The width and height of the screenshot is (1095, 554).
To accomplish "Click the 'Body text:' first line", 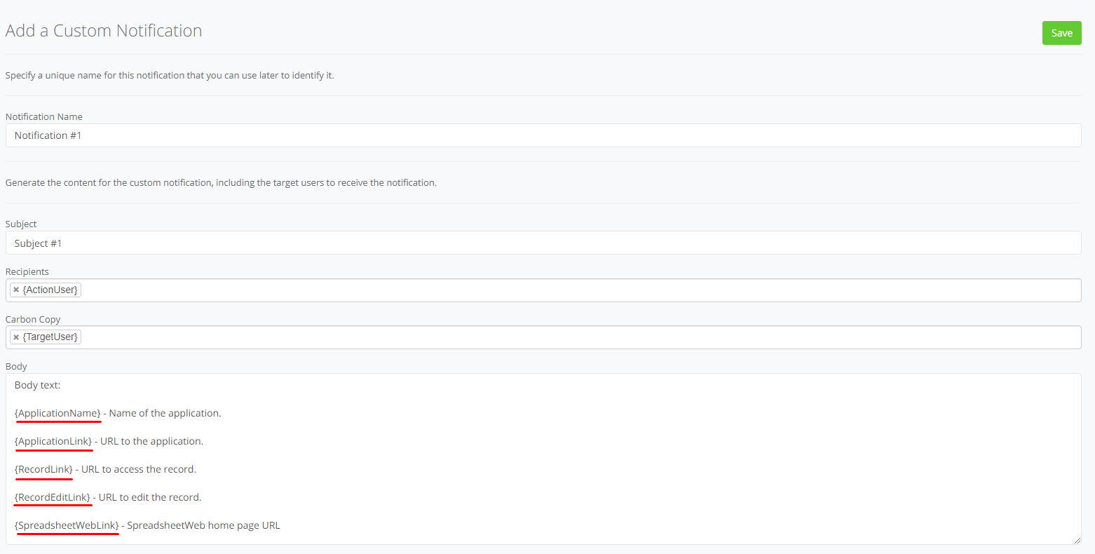I will point(38,385).
